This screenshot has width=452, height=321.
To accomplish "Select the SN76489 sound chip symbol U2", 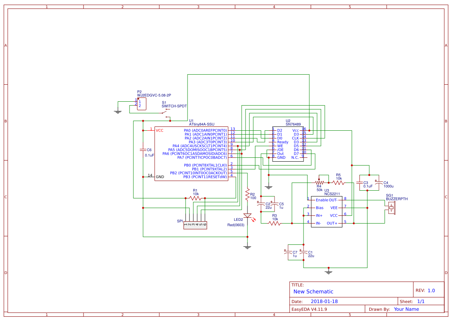I will (288, 143).
